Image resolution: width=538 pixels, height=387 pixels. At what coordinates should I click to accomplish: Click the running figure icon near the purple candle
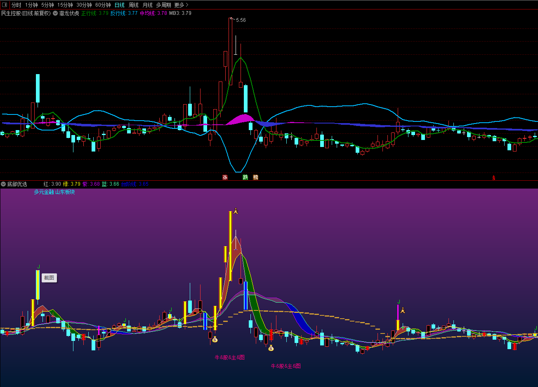point(403,310)
